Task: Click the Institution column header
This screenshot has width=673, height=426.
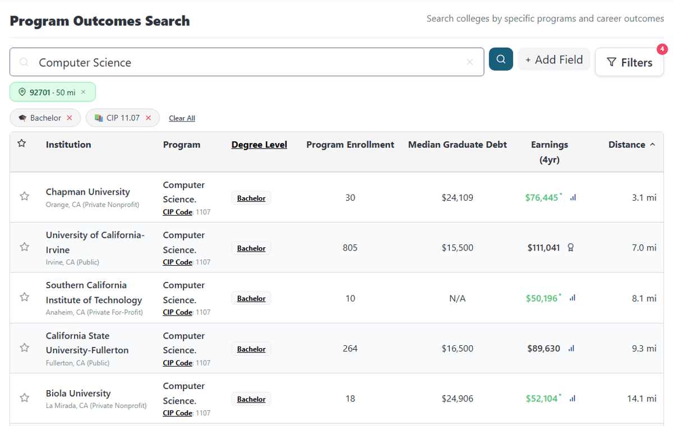Action: click(68, 145)
